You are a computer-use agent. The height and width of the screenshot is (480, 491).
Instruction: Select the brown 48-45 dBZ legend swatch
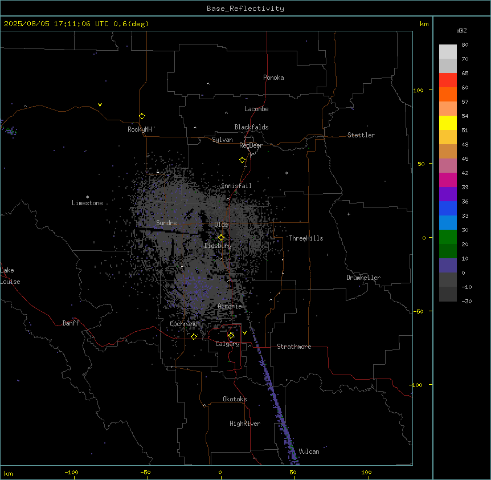tap(448, 151)
